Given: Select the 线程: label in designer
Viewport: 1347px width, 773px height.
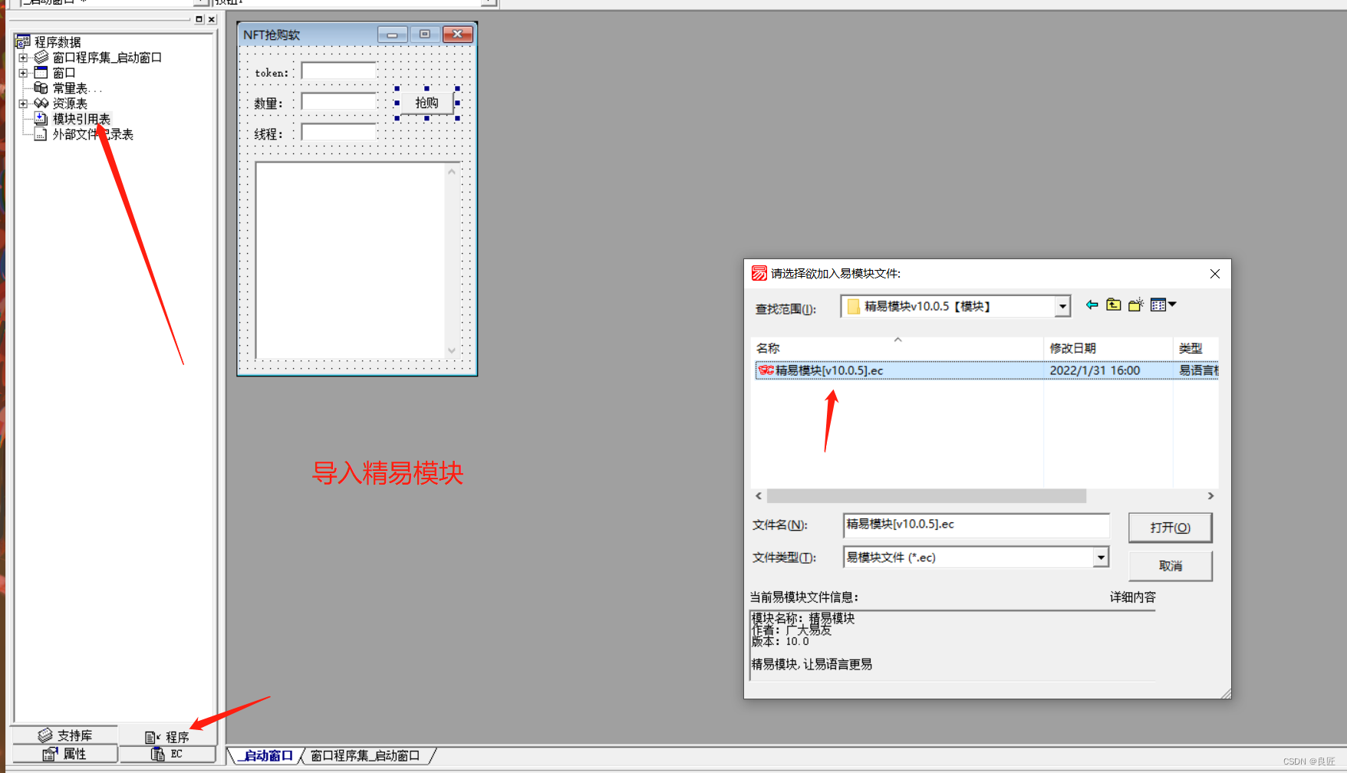Looking at the screenshot, I should pyautogui.click(x=268, y=134).
